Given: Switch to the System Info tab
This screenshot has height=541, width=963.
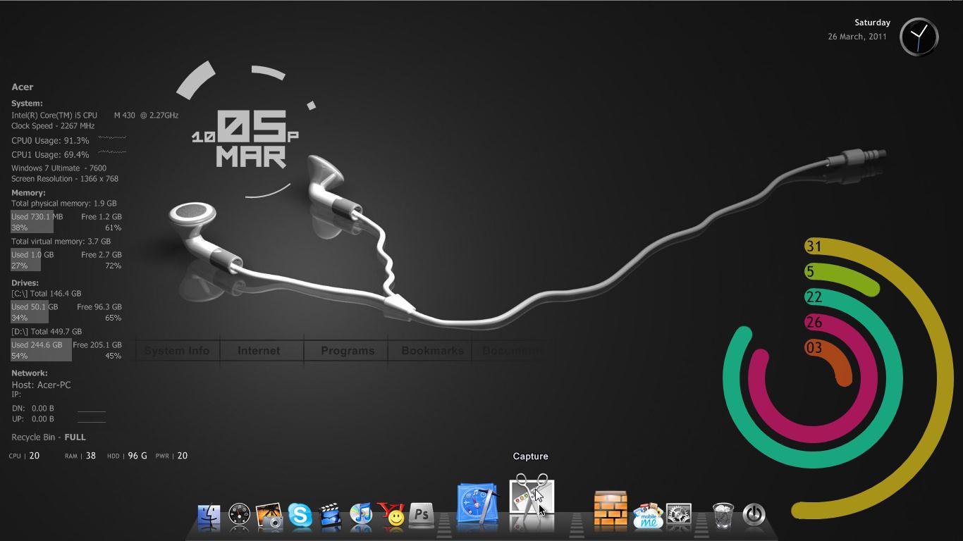Looking at the screenshot, I should coord(177,351).
